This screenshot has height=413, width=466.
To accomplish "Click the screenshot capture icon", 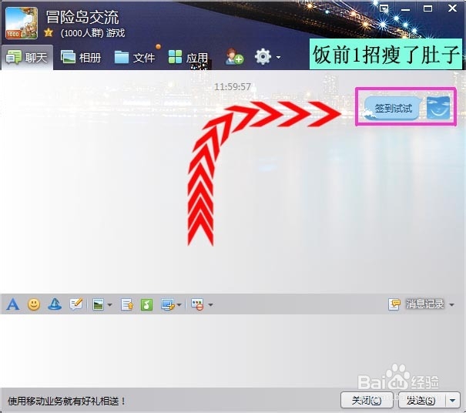I will (168, 304).
